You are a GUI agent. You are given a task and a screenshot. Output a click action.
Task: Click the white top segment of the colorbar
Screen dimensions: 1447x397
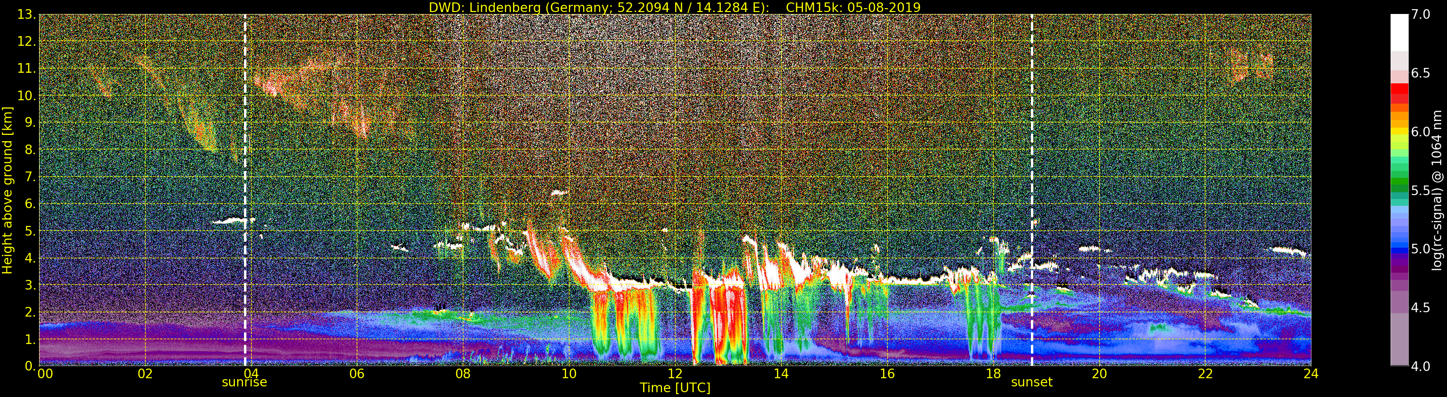click(1399, 33)
